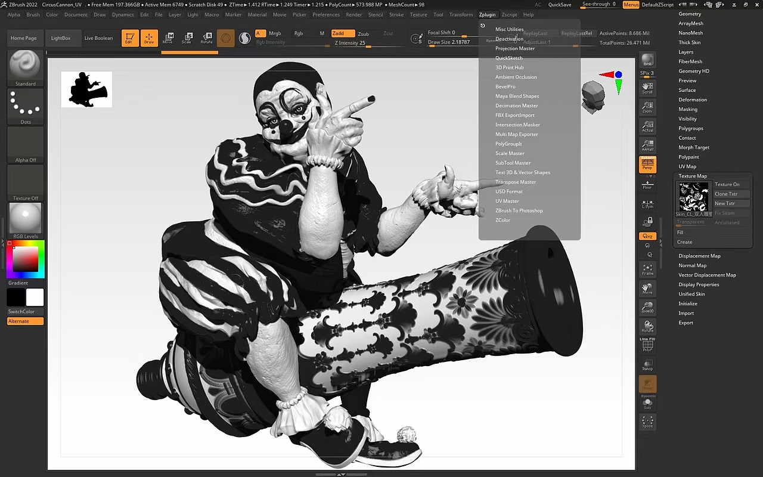
Task: Toggle PolyF line fill display
Action: (647, 346)
